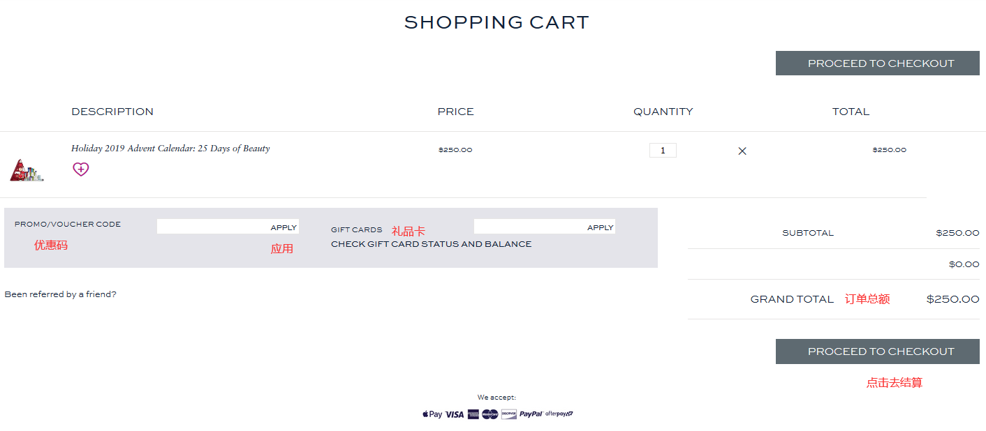The image size is (986, 431).
Task: Click the VISA payment icon
Action: tap(455, 414)
